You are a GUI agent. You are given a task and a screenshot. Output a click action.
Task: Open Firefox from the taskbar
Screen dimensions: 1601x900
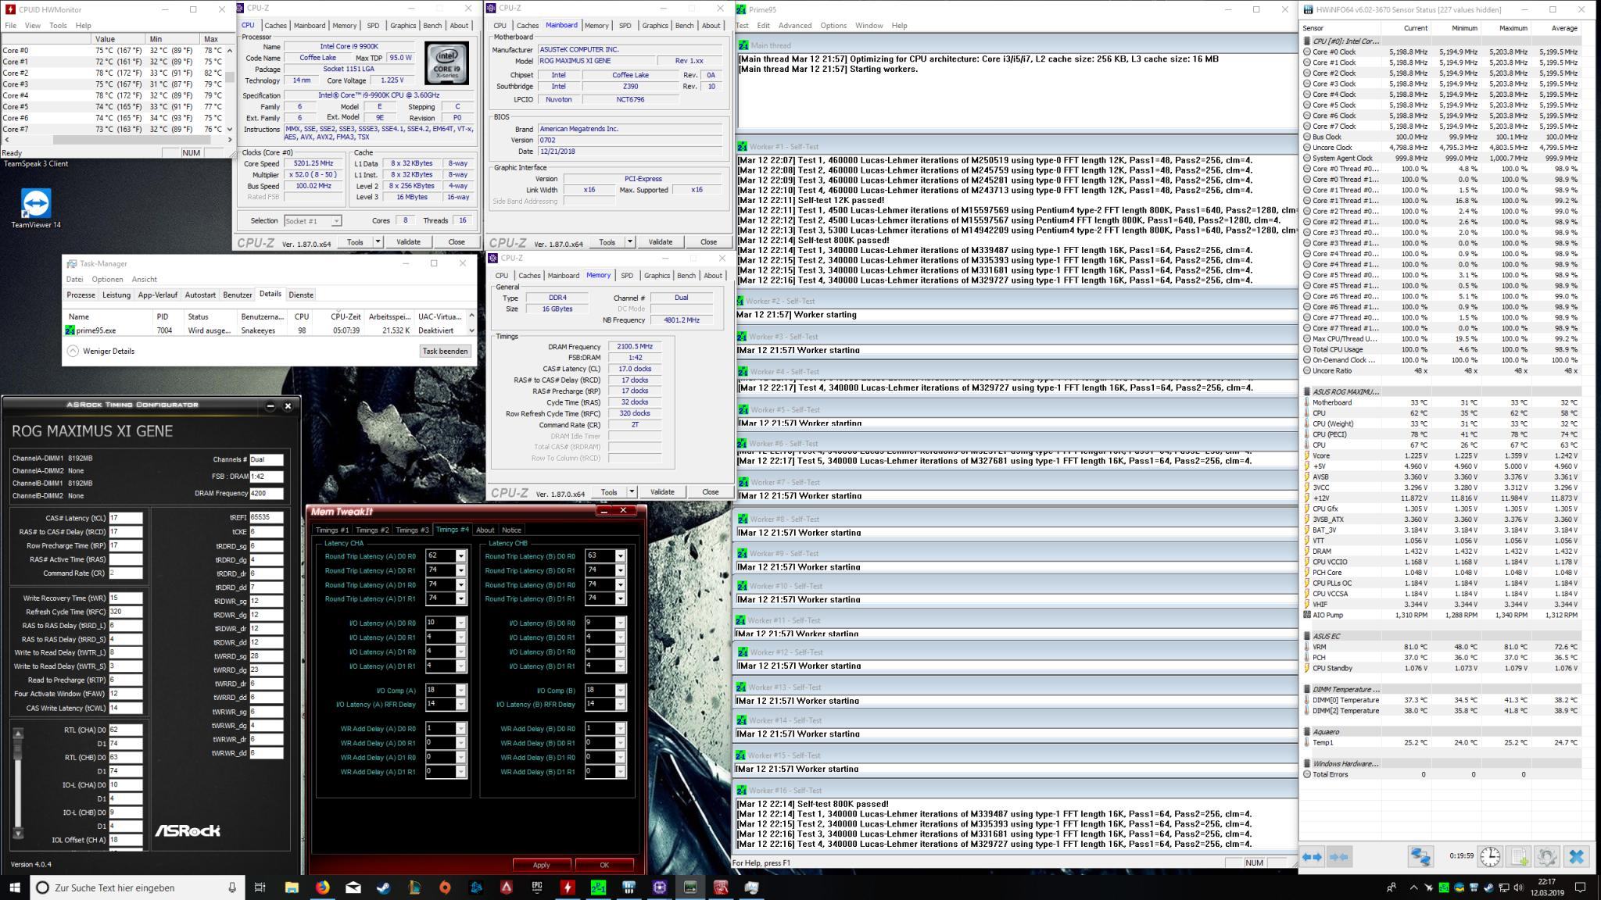click(322, 887)
